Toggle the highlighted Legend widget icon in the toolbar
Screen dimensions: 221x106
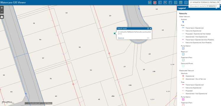click(155, 3)
